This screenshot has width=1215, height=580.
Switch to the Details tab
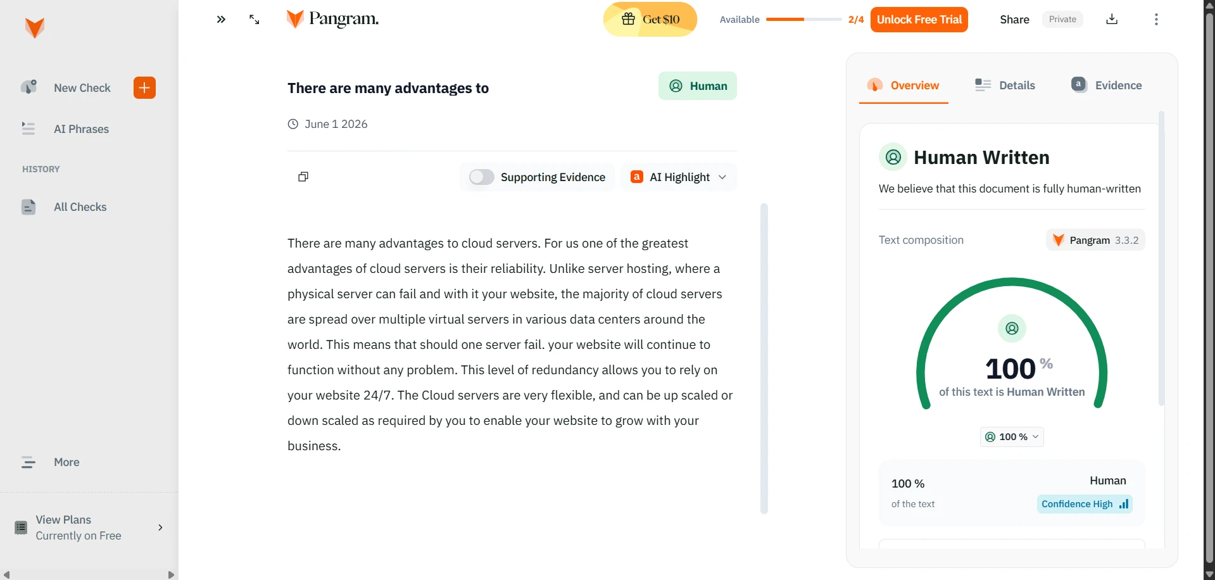pos(1005,85)
